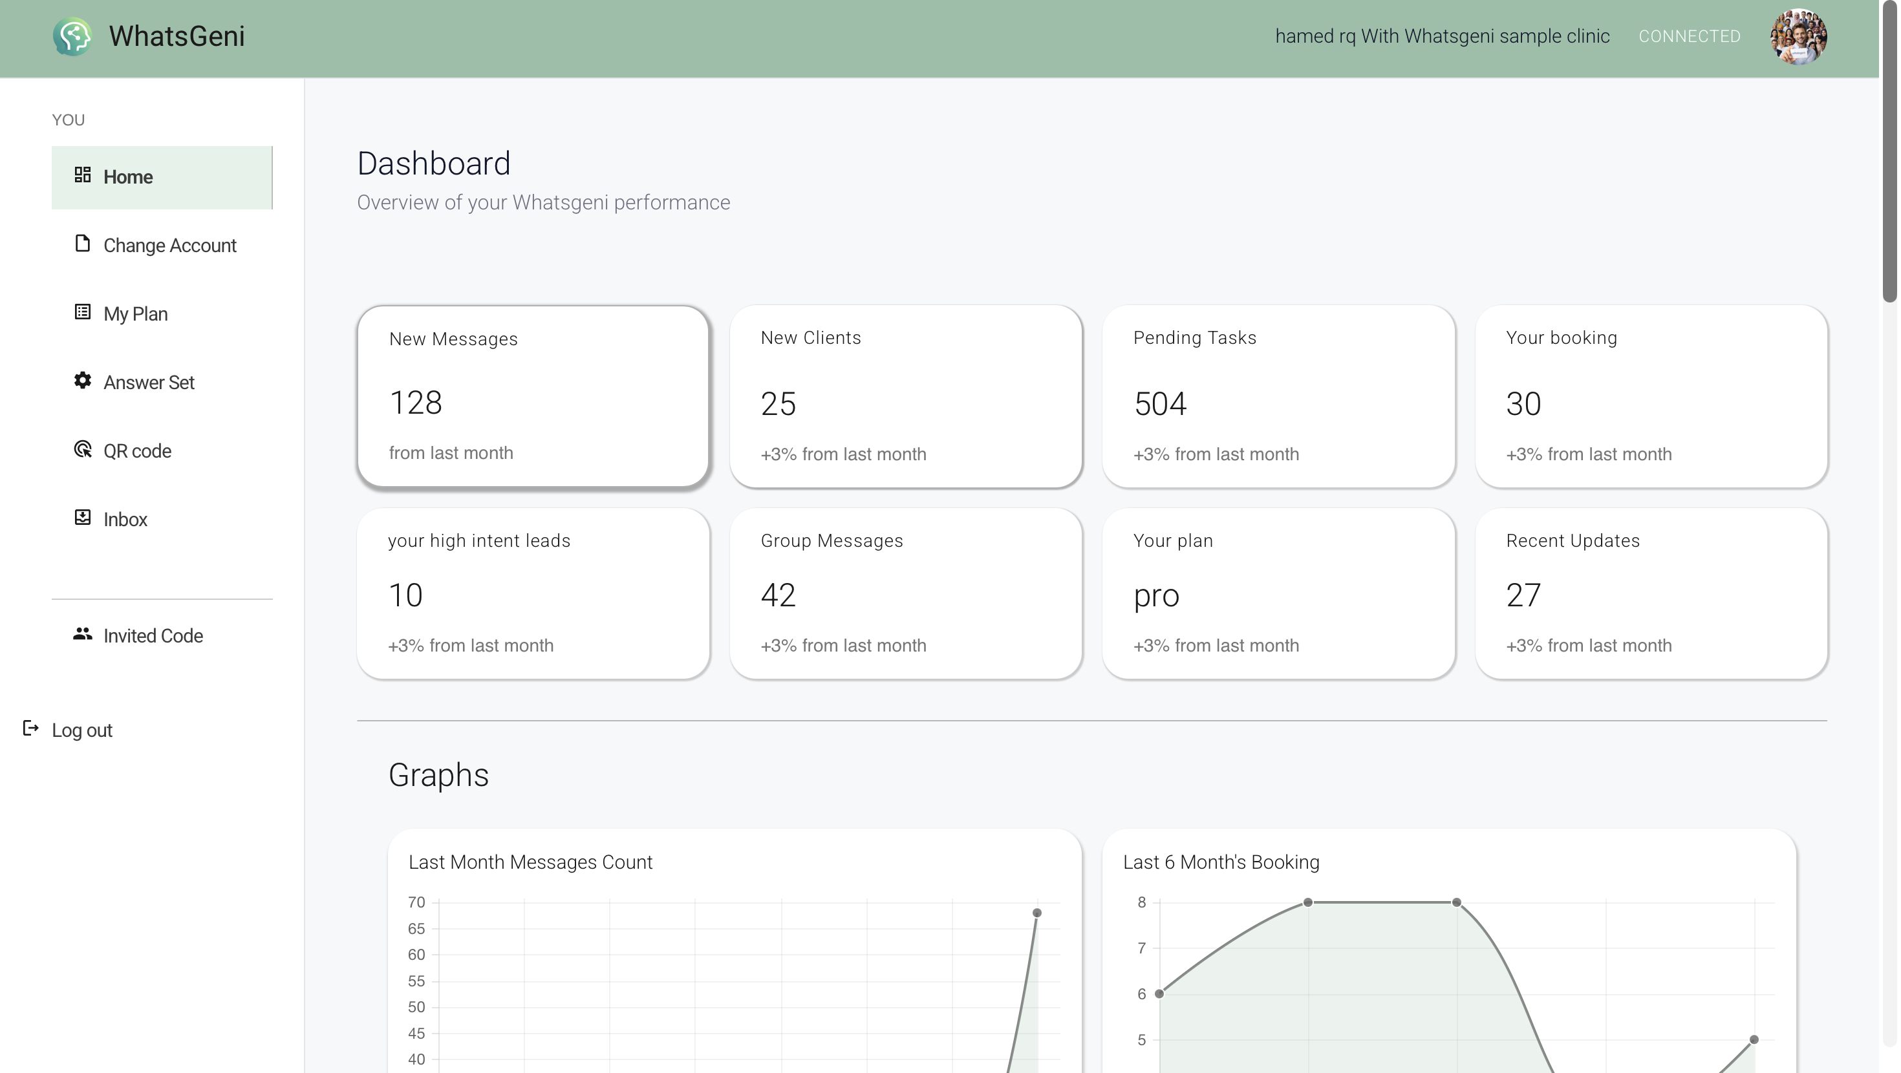Image resolution: width=1901 pixels, height=1073 pixels.
Task: Click "Last 6 Month's Booking" chart title
Action: tap(1221, 862)
